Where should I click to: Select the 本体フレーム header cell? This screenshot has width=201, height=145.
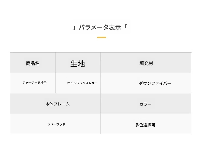pos(57,104)
